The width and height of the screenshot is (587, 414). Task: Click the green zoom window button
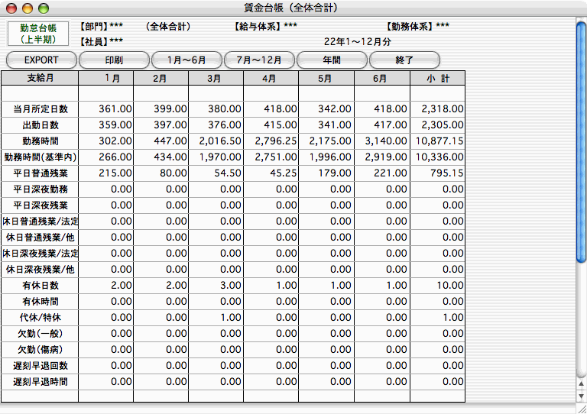pyautogui.click(x=43, y=8)
